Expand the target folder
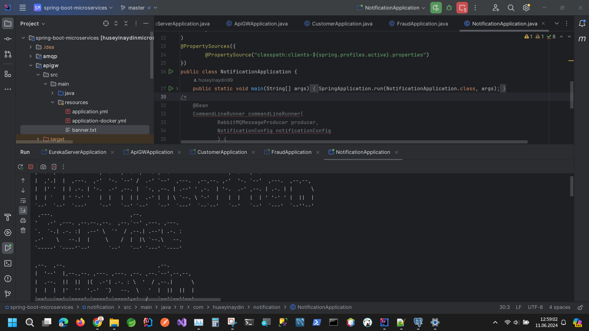Image resolution: width=589 pixels, height=331 pixels. (38, 139)
